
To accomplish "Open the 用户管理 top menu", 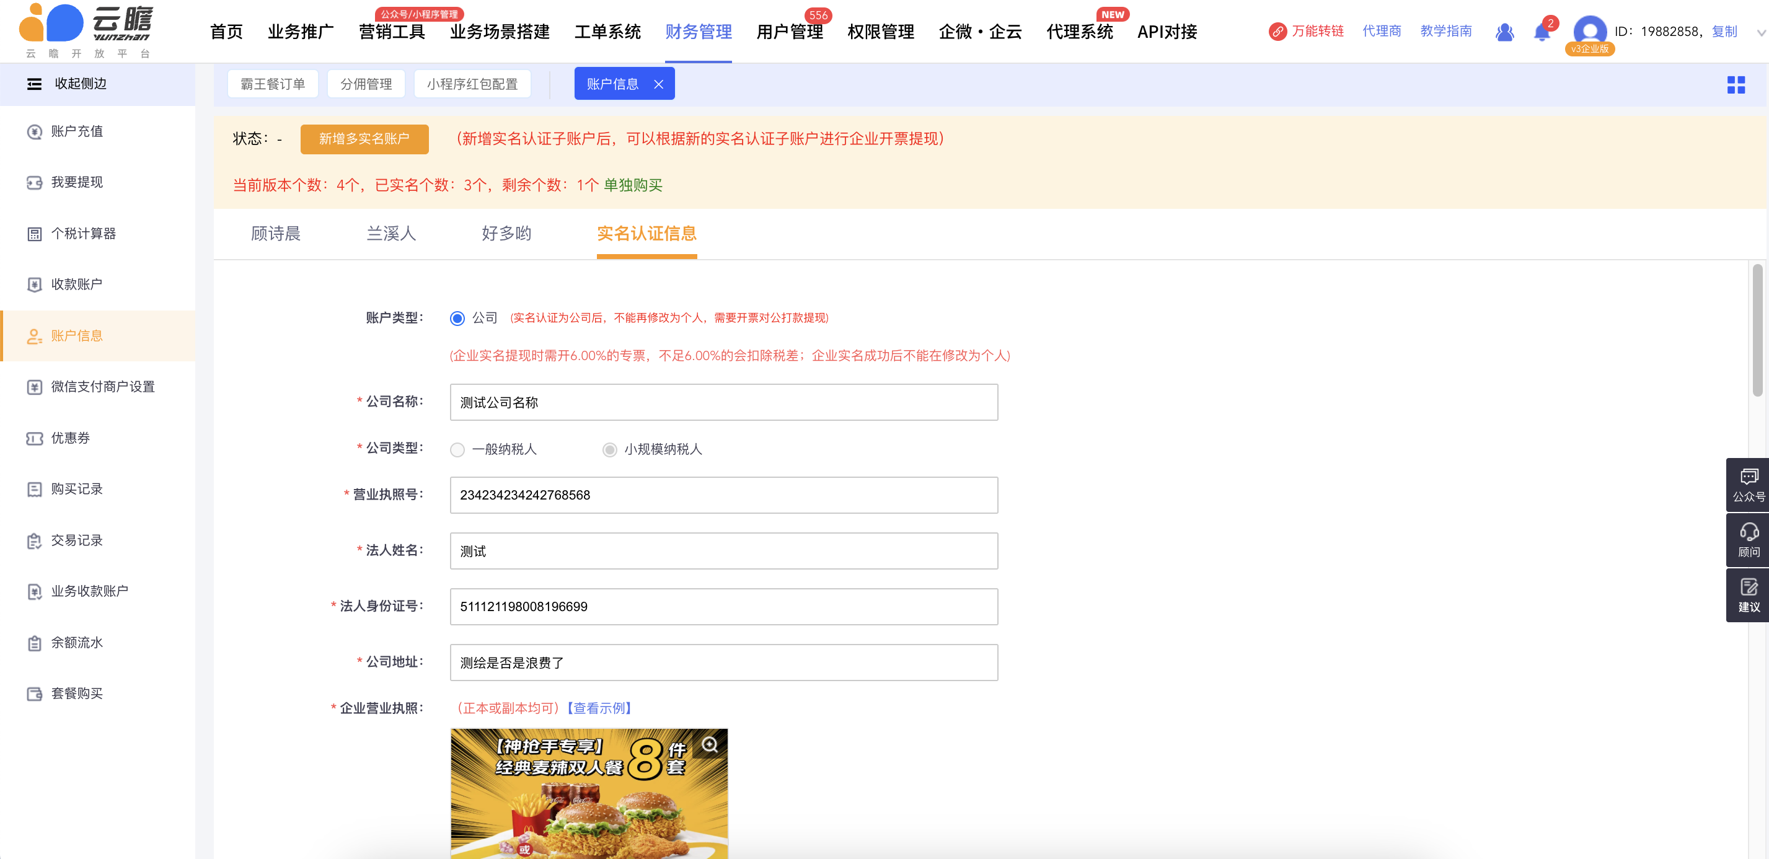I will point(789,32).
